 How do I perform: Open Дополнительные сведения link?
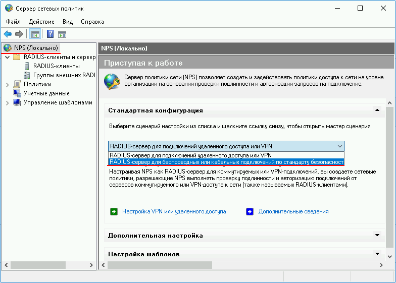(x=293, y=211)
